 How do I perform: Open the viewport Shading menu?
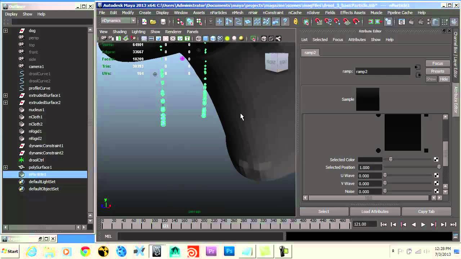tap(120, 32)
